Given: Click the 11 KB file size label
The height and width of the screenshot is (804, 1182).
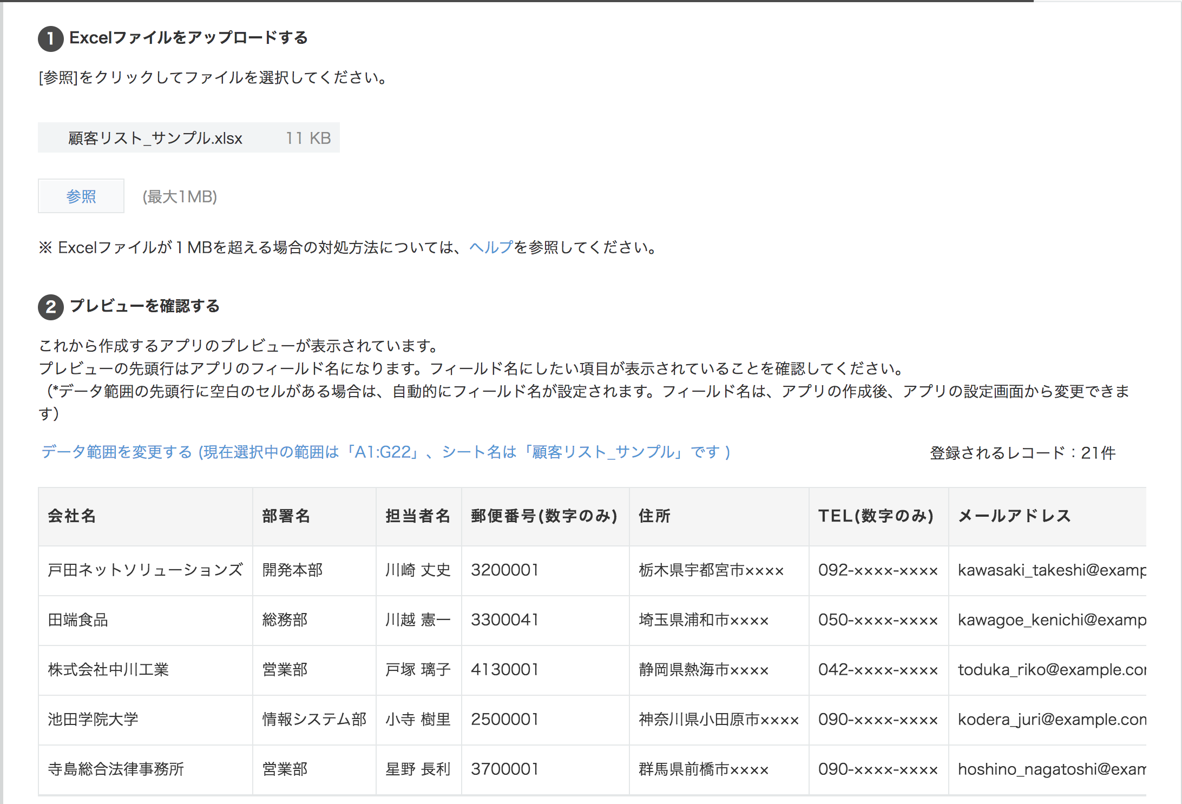Looking at the screenshot, I should click(308, 138).
